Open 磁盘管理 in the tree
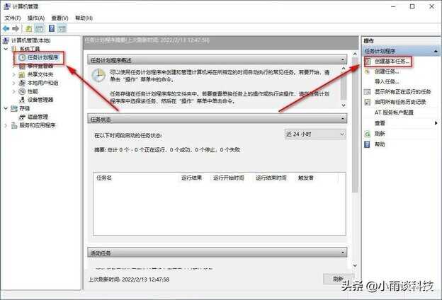This screenshot has width=442, height=300. (x=38, y=117)
